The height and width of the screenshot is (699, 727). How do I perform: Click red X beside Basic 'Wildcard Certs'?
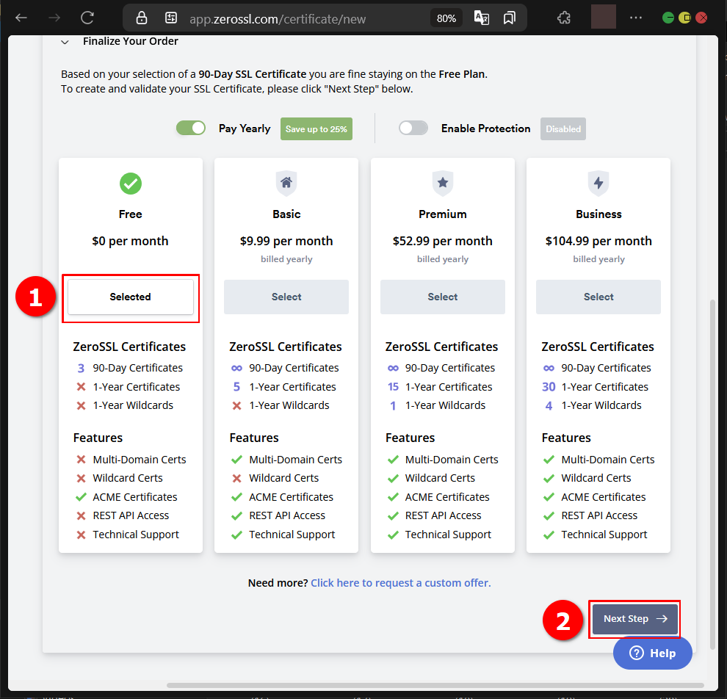(237, 479)
